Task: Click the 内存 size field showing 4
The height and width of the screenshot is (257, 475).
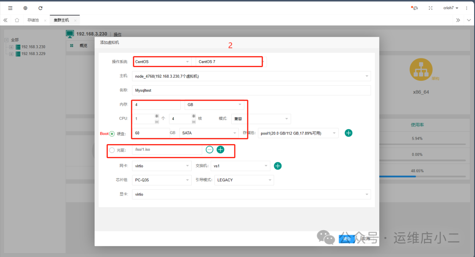Action: point(156,105)
